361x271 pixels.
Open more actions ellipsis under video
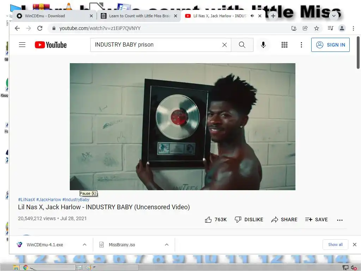pyautogui.click(x=339, y=220)
